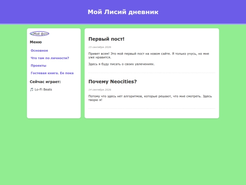The width and height of the screenshot is (246, 185).
Task: Click the date '14 сентября 2026'
Action: click(100, 90)
